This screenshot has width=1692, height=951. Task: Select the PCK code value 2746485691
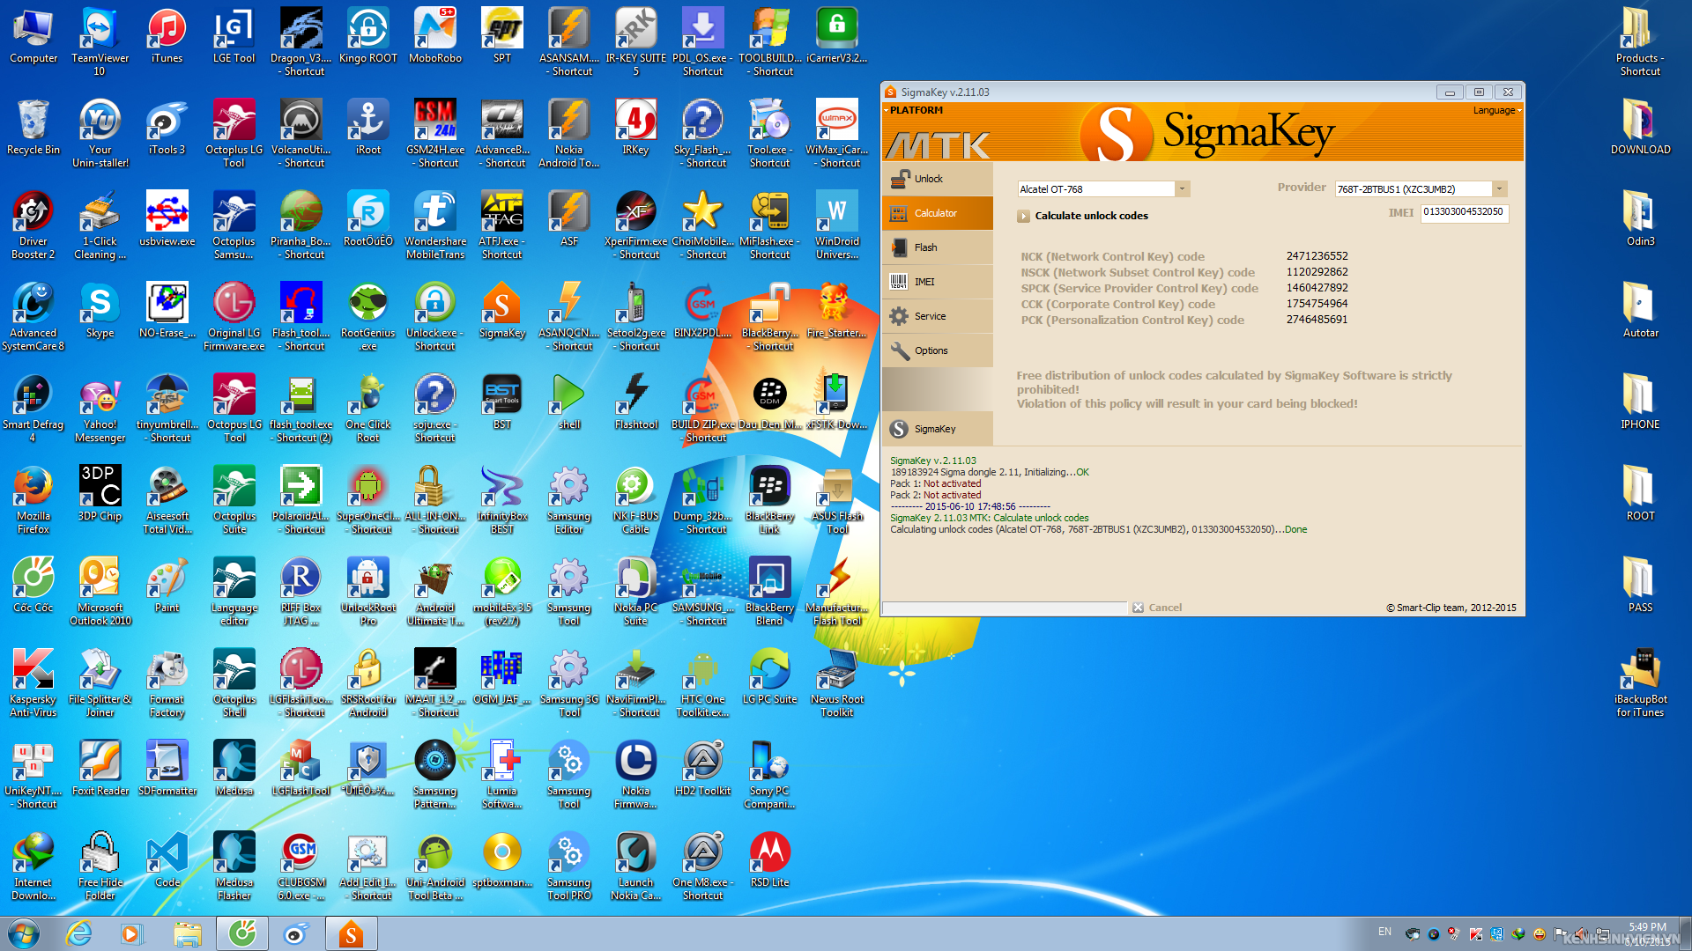pos(1317,320)
